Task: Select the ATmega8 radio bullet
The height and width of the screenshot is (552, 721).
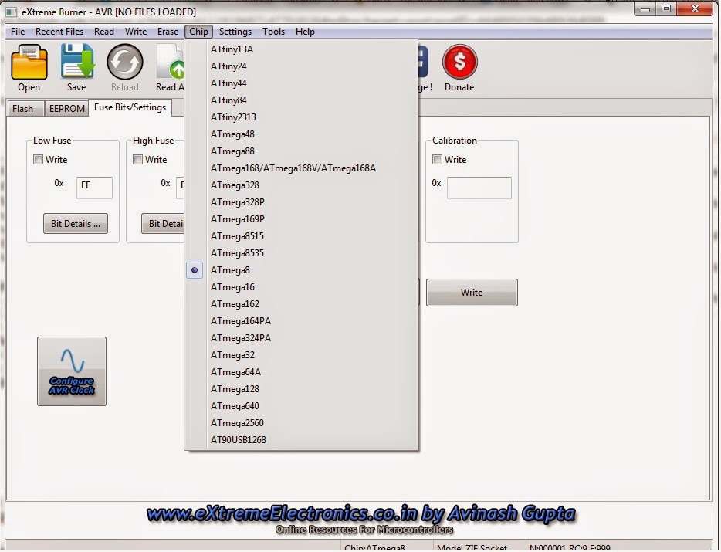Action: (x=194, y=270)
